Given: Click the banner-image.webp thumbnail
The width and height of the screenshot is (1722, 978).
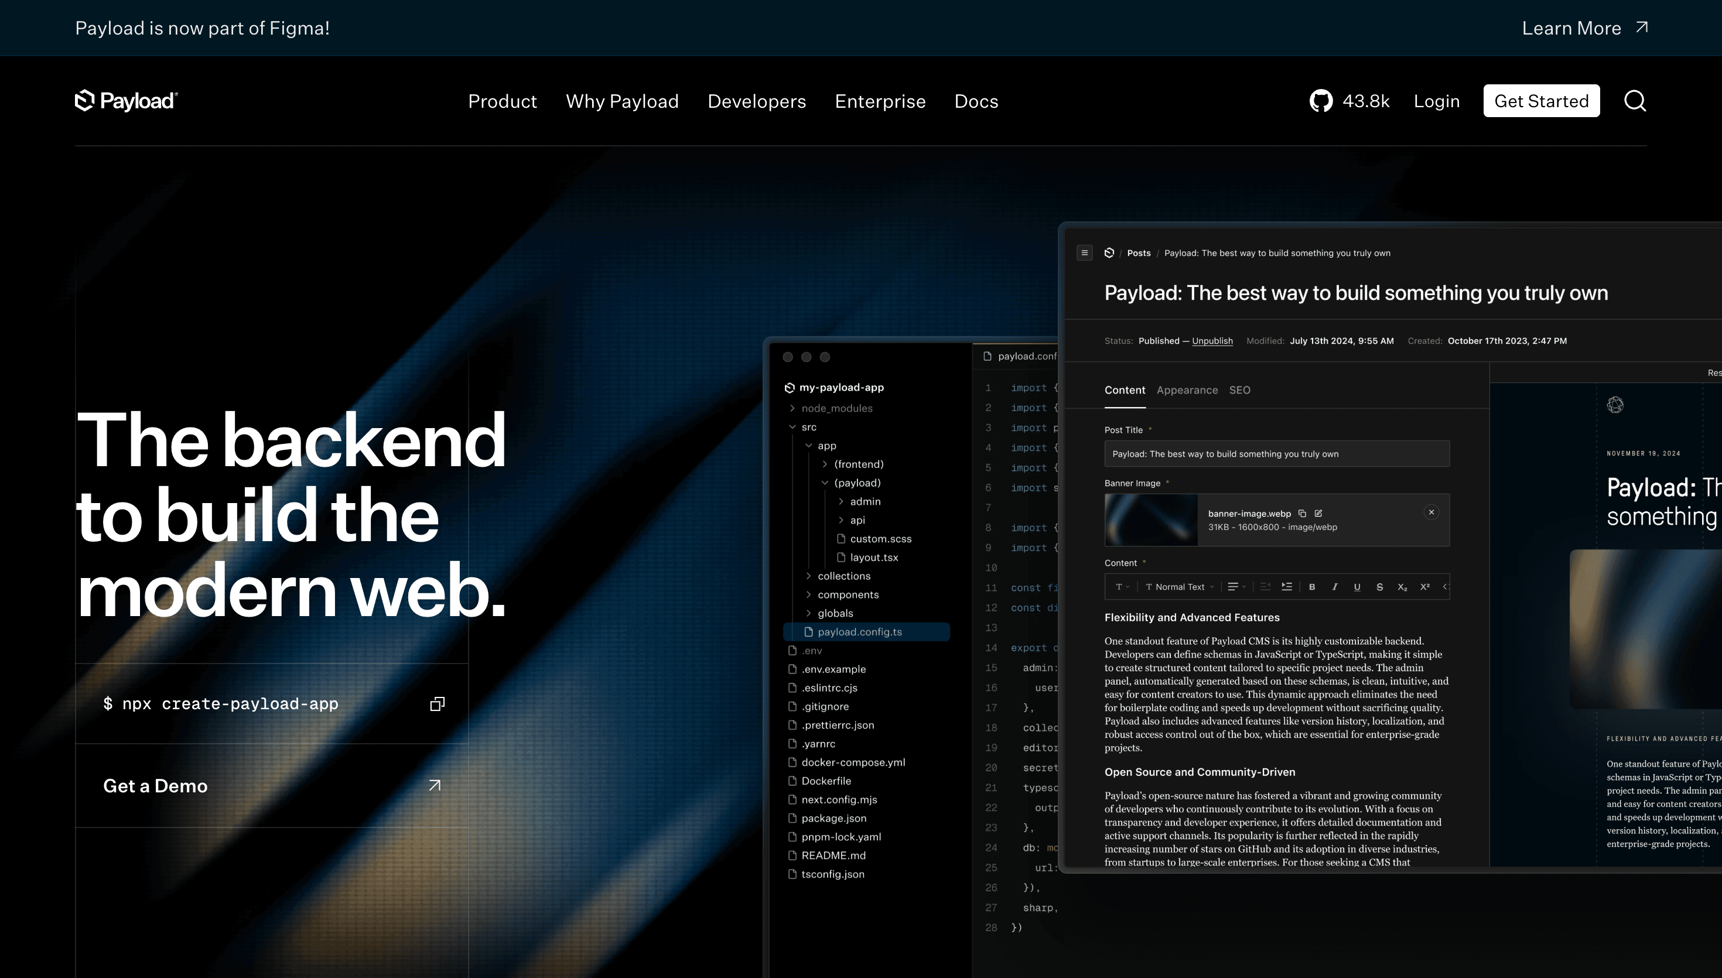Looking at the screenshot, I should click(x=1151, y=519).
